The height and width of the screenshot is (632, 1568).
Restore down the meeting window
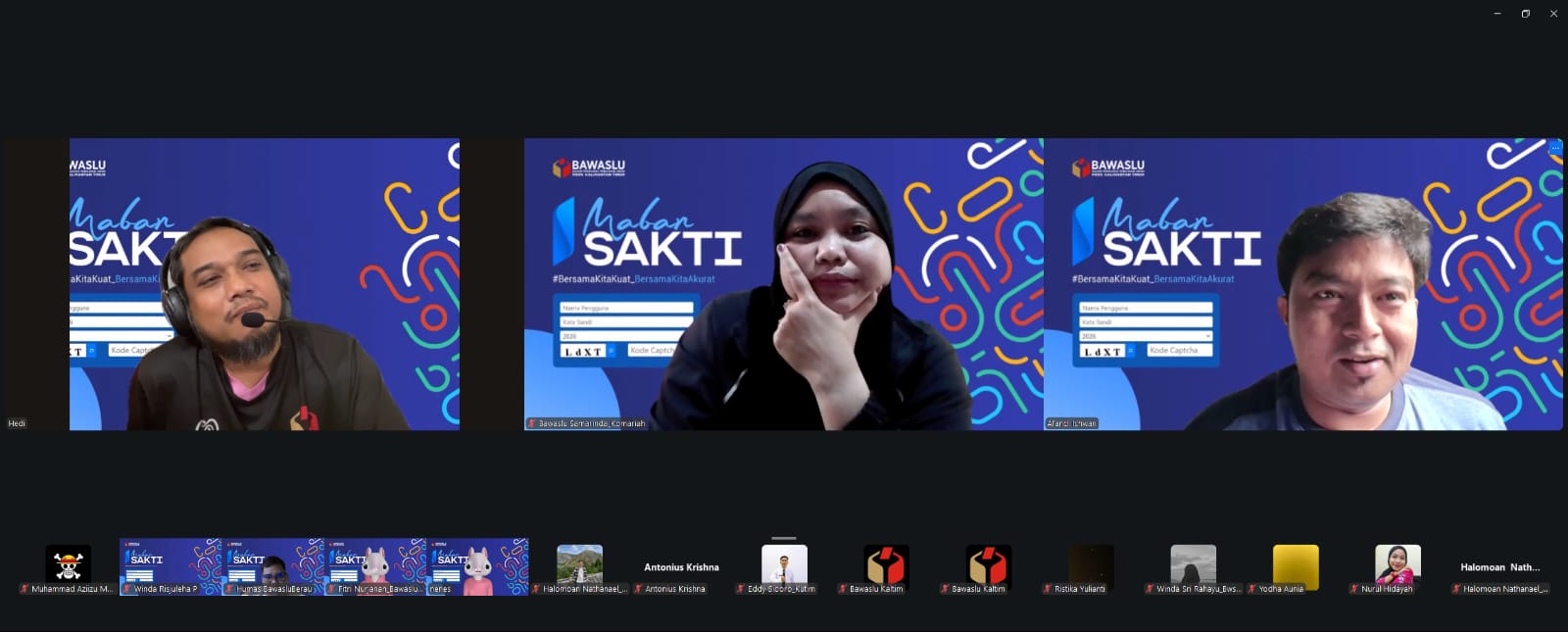1525,14
